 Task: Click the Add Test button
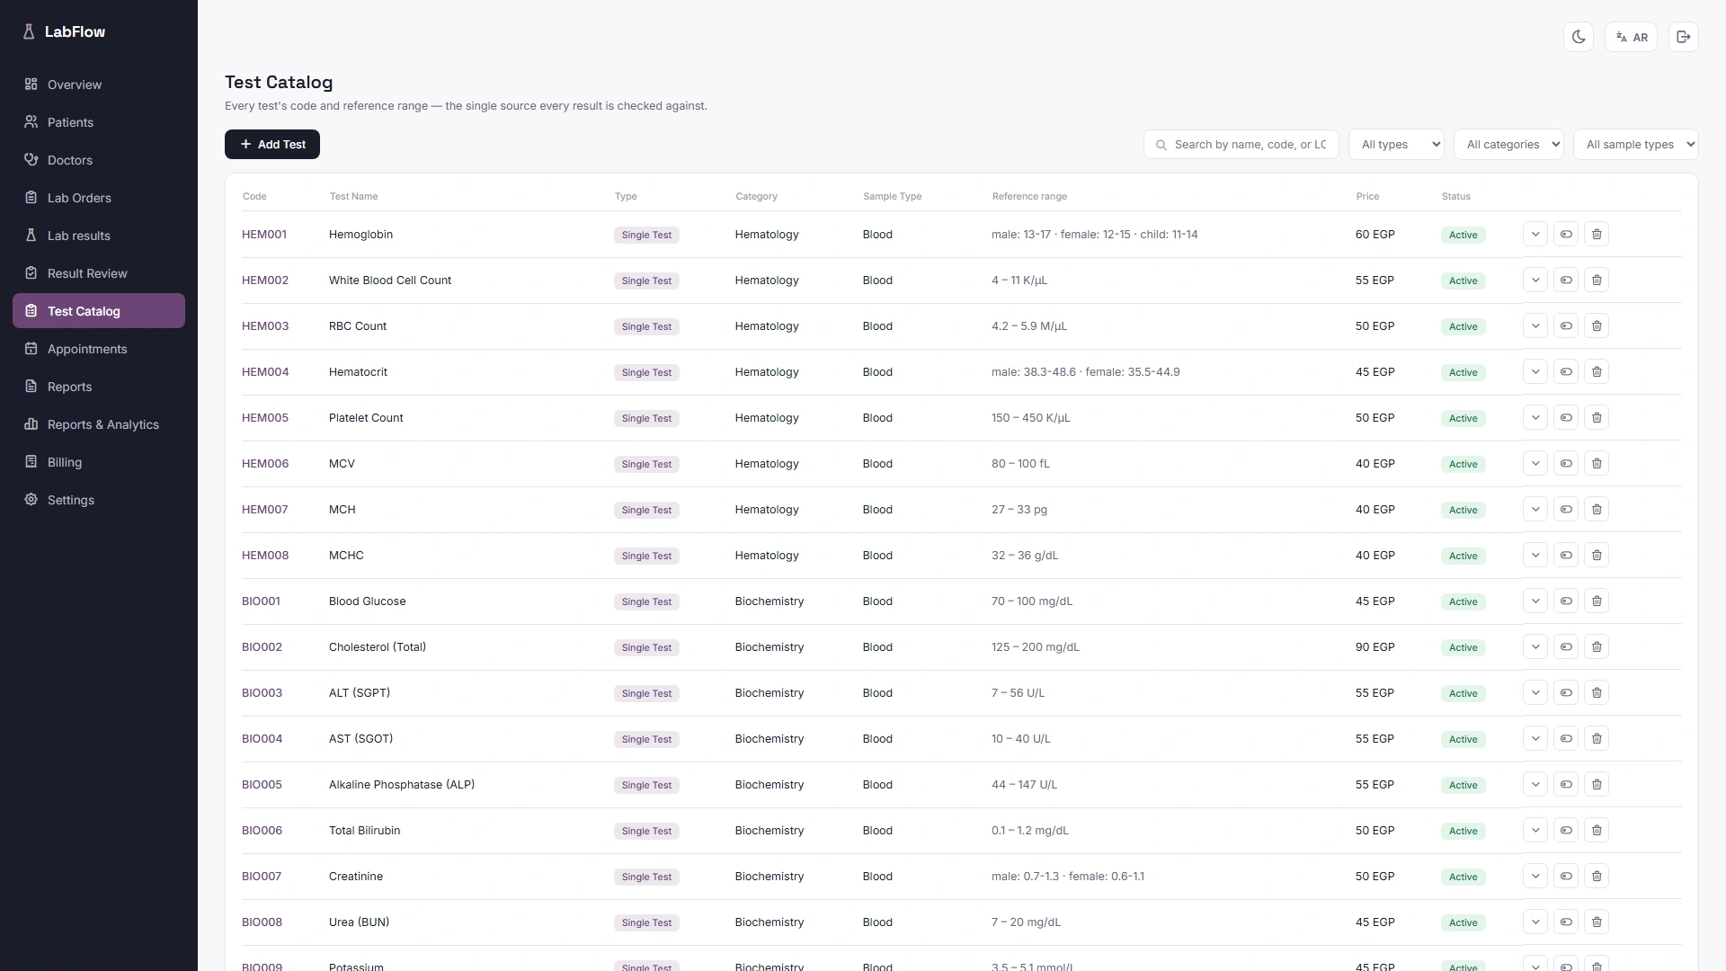coord(272,145)
